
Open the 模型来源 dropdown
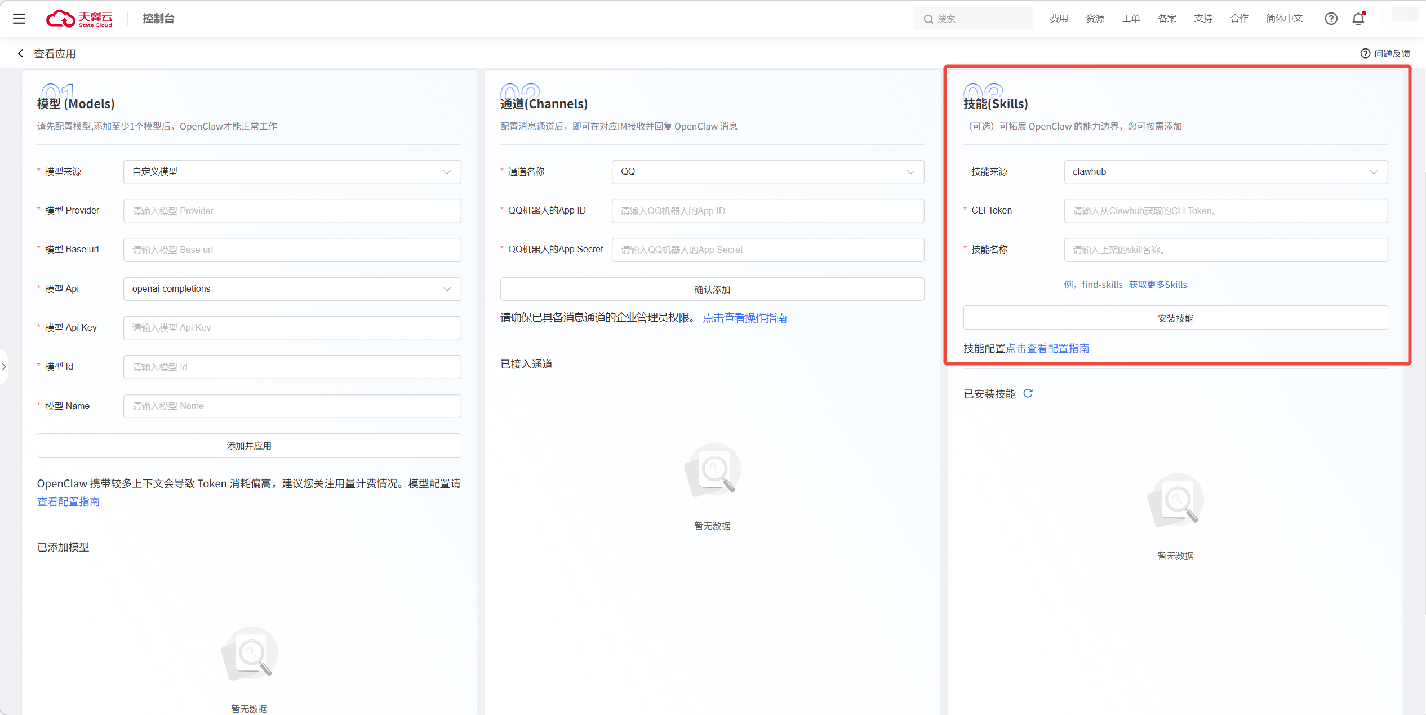(x=292, y=172)
